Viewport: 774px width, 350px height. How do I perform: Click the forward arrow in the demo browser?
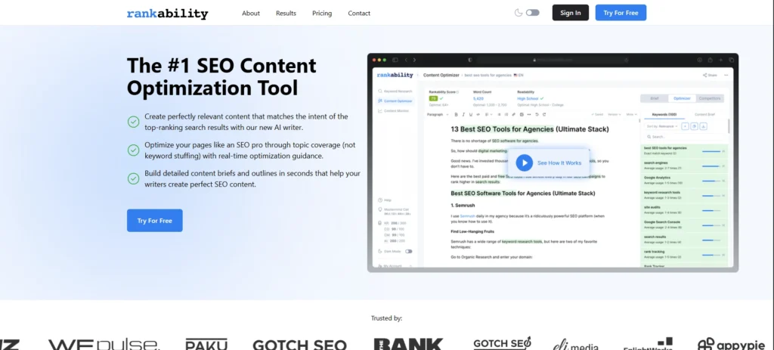(414, 60)
